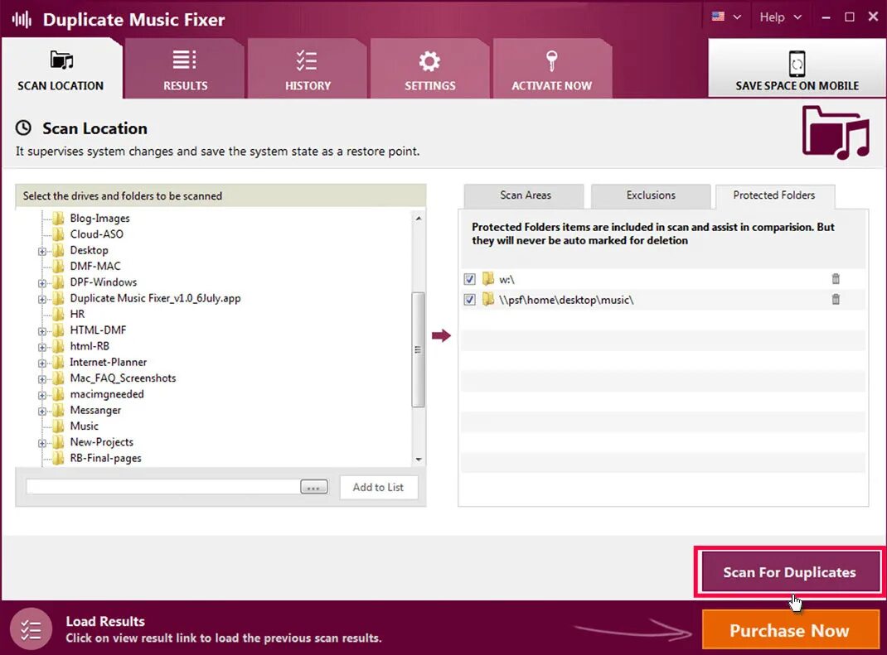Click the folder path input field
Image resolution: width=887 pixels, height=655 pixels.
click(163, 487)
